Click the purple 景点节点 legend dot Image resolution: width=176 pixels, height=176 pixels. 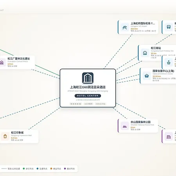(65, 169)
